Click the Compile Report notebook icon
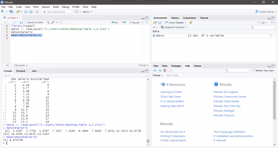Viewport: 278px width, 148px height. coord(61,22)
